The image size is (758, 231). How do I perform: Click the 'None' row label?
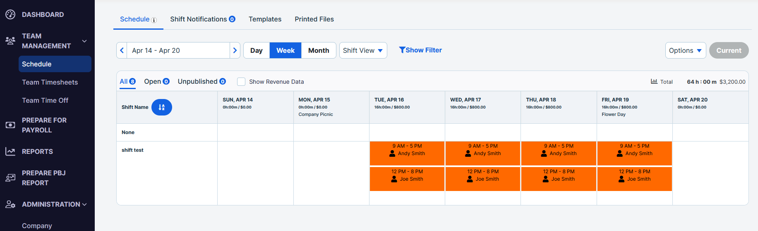(128, 132)
